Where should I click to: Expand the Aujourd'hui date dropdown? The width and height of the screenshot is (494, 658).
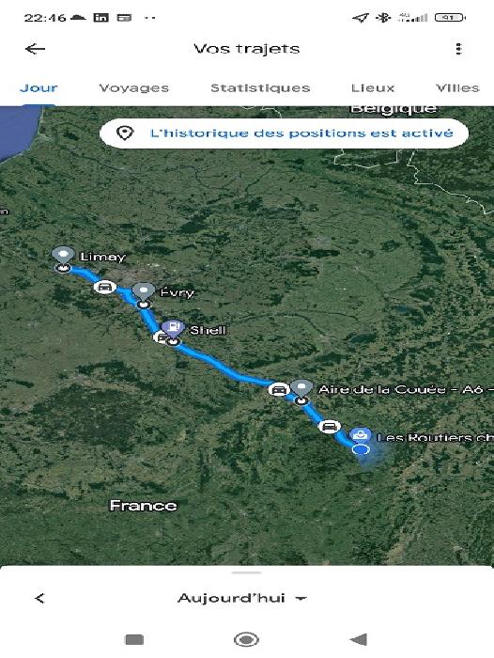(x=242, y=598)
